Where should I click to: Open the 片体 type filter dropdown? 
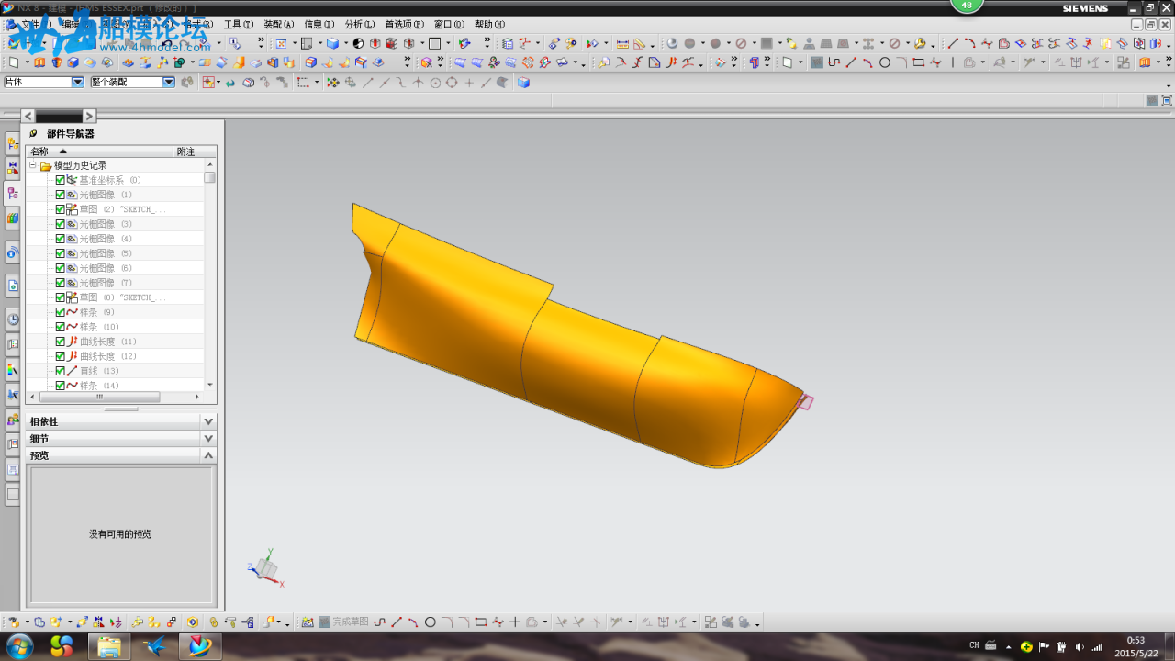pos(77,82)
